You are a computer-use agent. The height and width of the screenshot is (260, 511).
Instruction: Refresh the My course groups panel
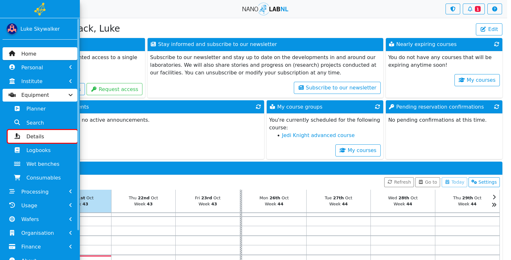pyautogui.click(x=378, y=107)
